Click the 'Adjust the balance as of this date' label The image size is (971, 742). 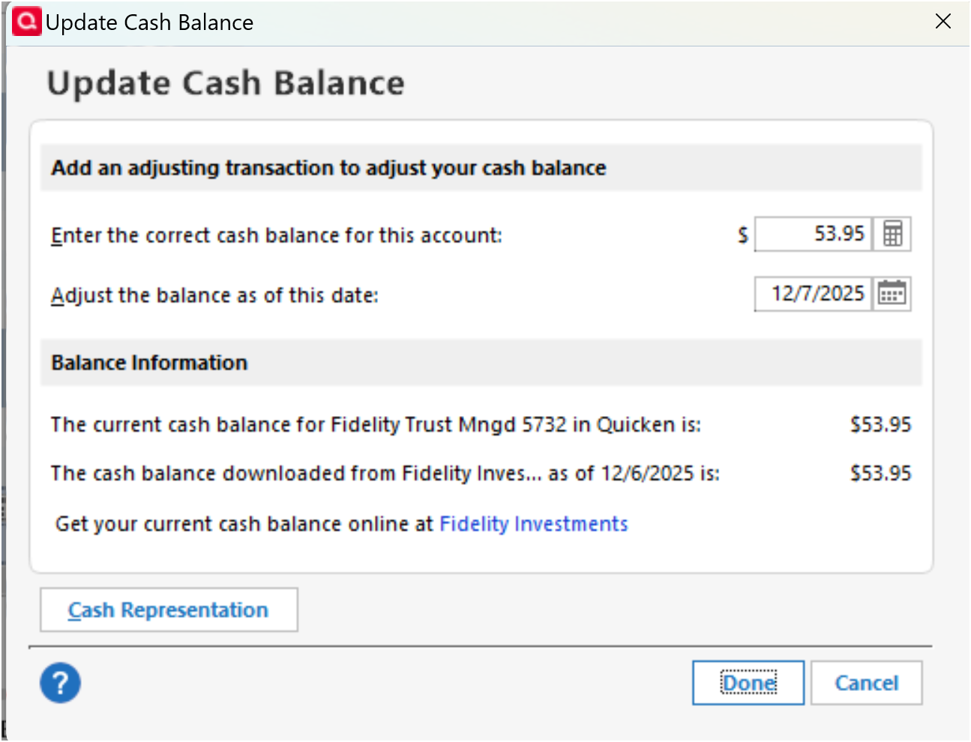(214, 295)
